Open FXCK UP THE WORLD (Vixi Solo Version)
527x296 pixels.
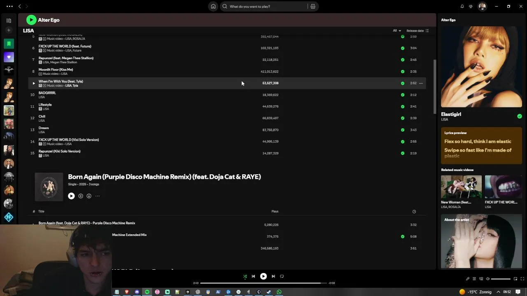click(x=69, y=140)
